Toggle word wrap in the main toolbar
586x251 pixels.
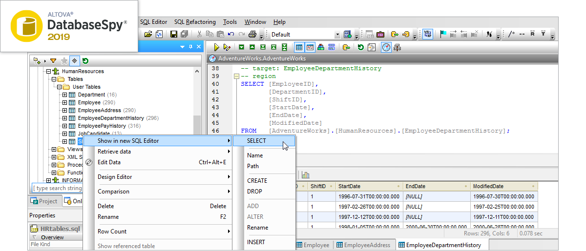tap(427, 34)
